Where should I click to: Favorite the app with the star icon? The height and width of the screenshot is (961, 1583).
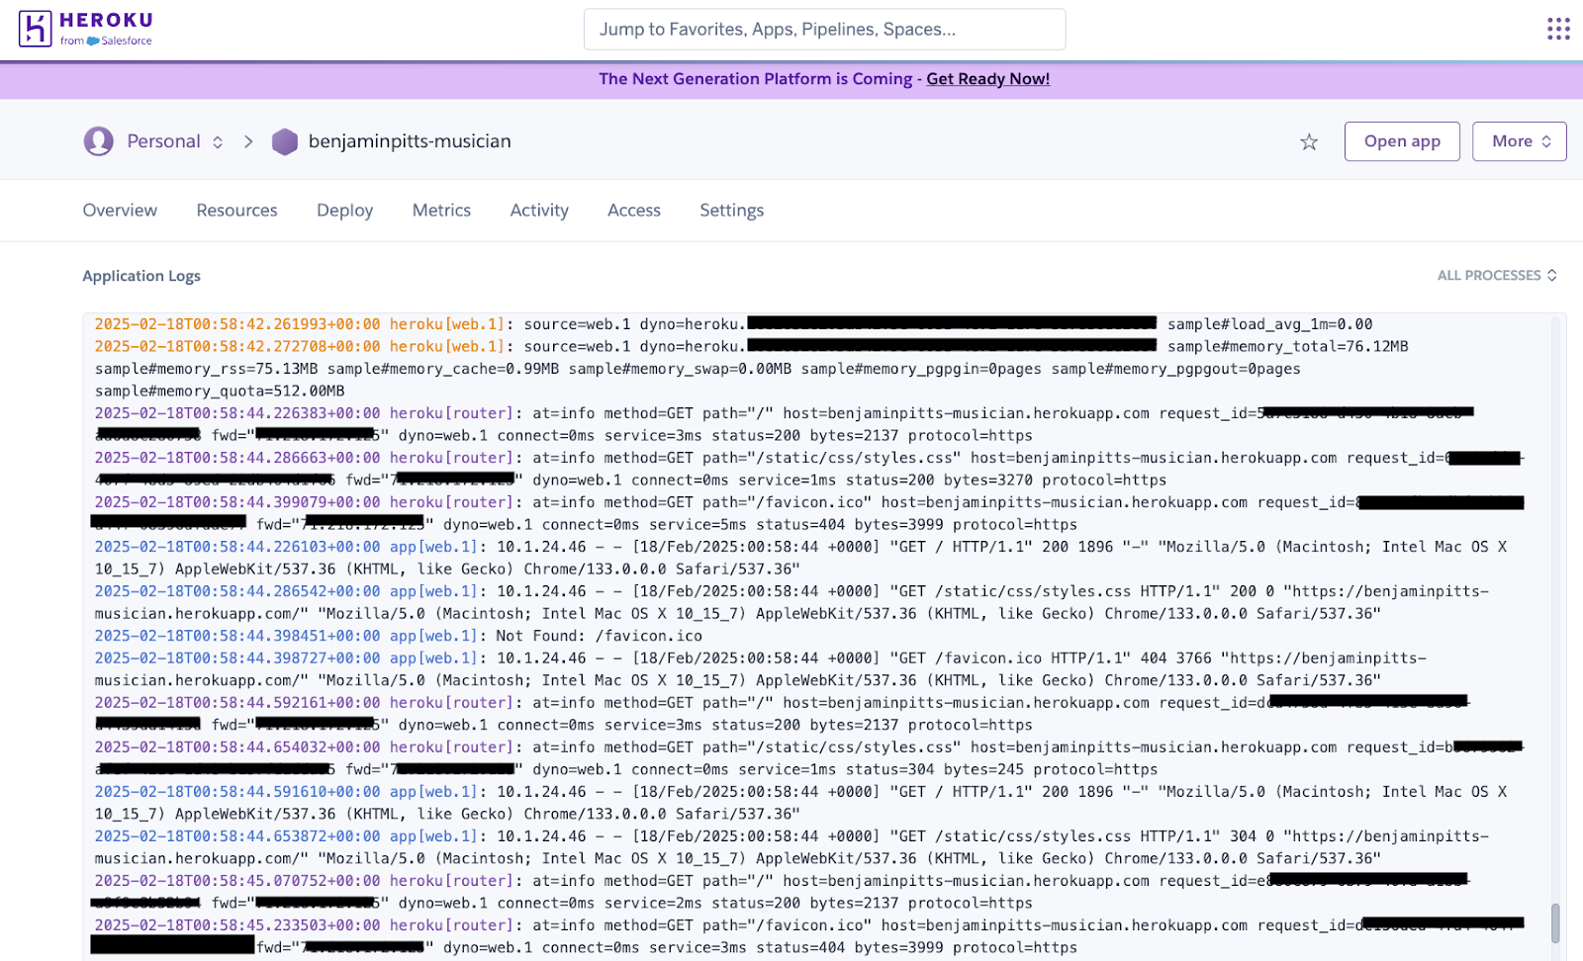tap(1309, 142)
